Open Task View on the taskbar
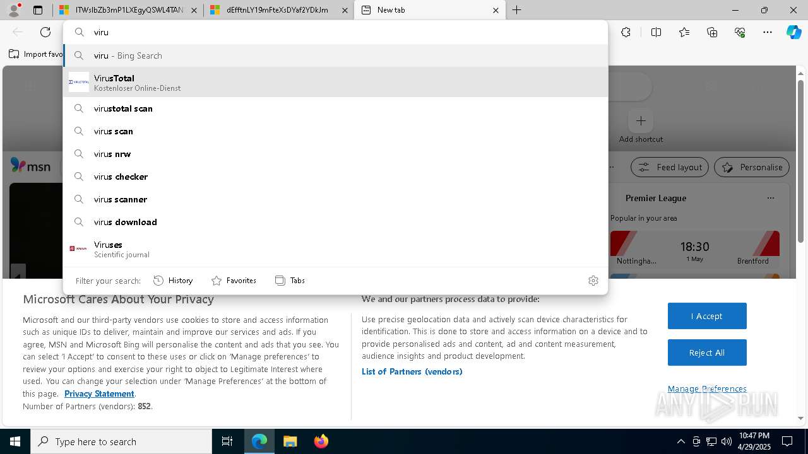This screenshot has width=808, height=454. point(227,441)
